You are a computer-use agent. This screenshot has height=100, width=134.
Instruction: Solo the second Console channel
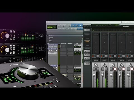pyautogui.click(x=103, y=69)
